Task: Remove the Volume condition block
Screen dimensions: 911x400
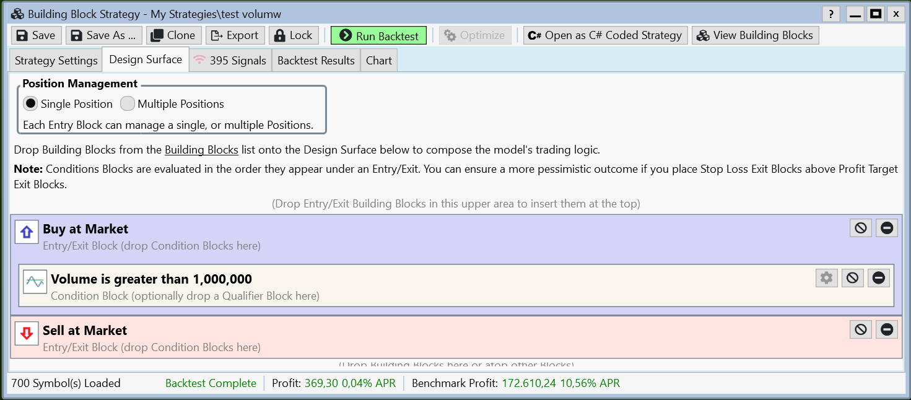Action: pyautogui.click(x=878, y=279)
